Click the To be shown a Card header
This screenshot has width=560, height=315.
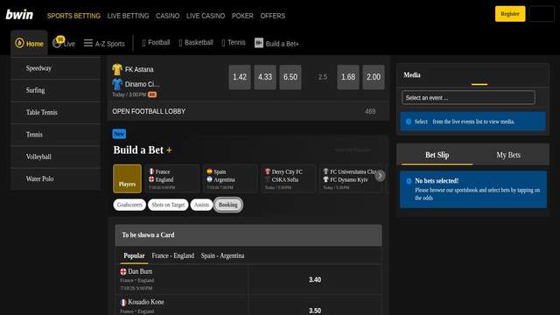point(248,235)
